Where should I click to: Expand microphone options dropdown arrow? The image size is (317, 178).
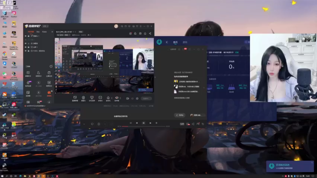[112, 98]
